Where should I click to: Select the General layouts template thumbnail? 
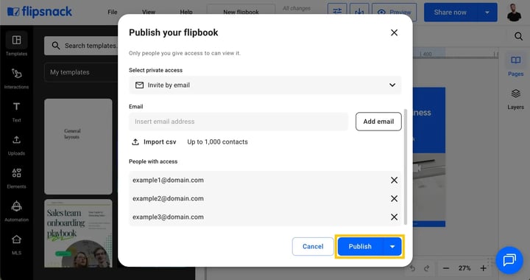[x=78, y=147]
